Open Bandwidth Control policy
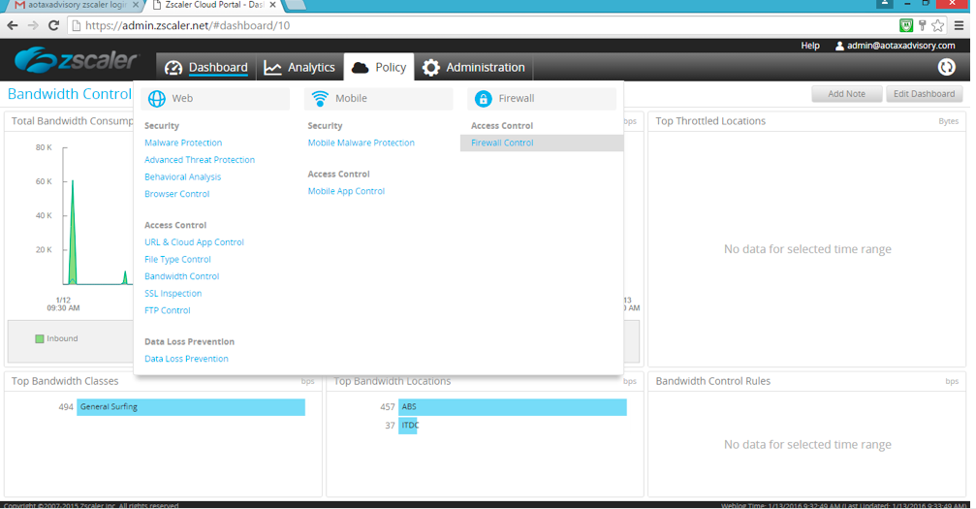This screenshot has width=976, height=509. 182,276
